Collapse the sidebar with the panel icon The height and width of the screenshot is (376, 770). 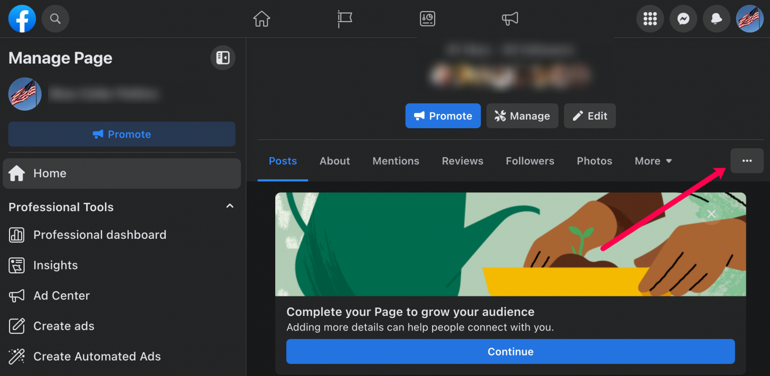(x=223, y=58)
